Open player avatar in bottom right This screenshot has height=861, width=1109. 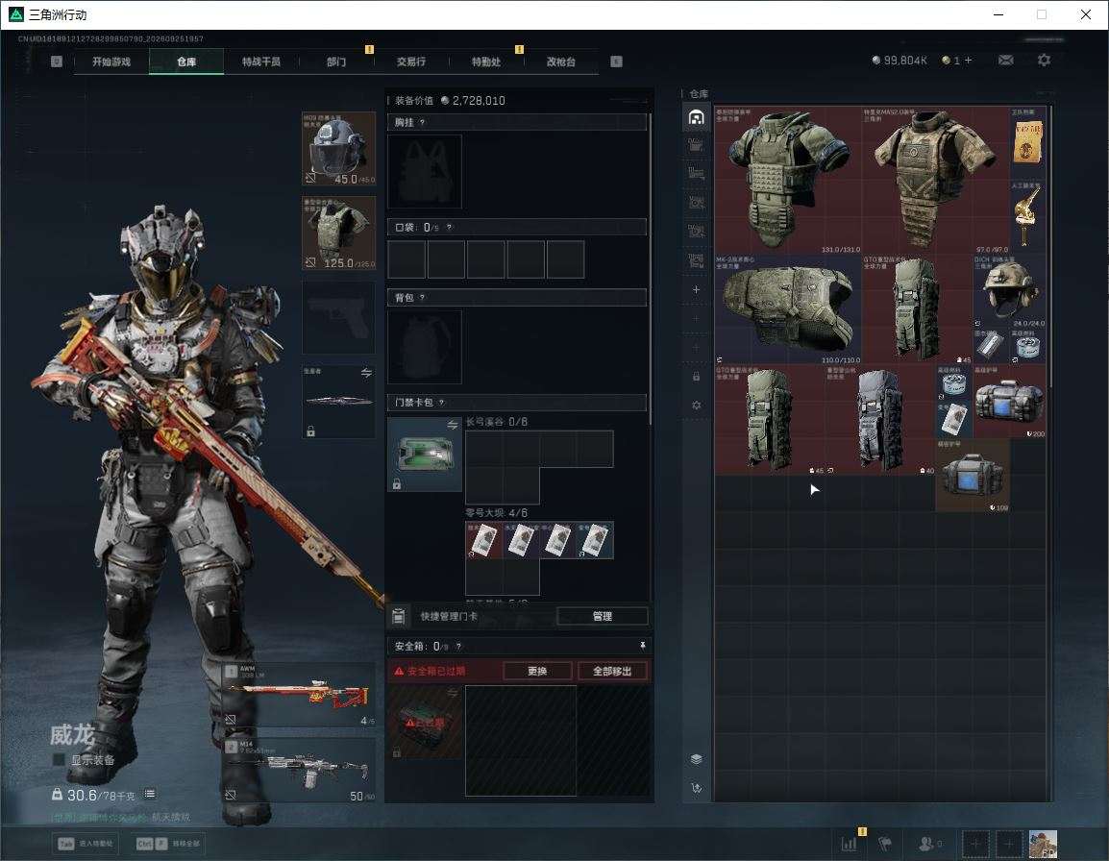(x=1043, y=844)
